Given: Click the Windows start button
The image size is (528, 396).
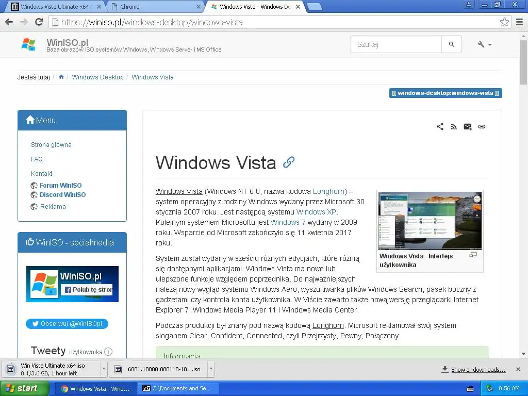Looking at the screenshot, I should 25,388.
